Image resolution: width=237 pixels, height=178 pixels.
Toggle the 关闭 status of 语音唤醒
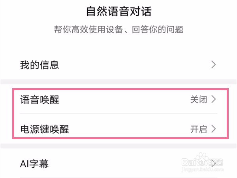[x=199, y=100]
